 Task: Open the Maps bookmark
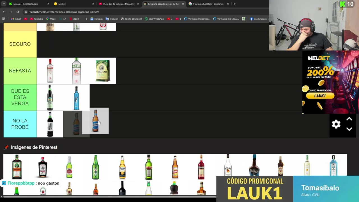coord(51,19)
